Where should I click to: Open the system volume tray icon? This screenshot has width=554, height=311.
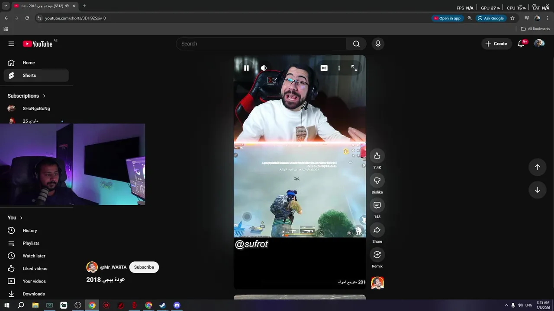[x=520, y=305]
